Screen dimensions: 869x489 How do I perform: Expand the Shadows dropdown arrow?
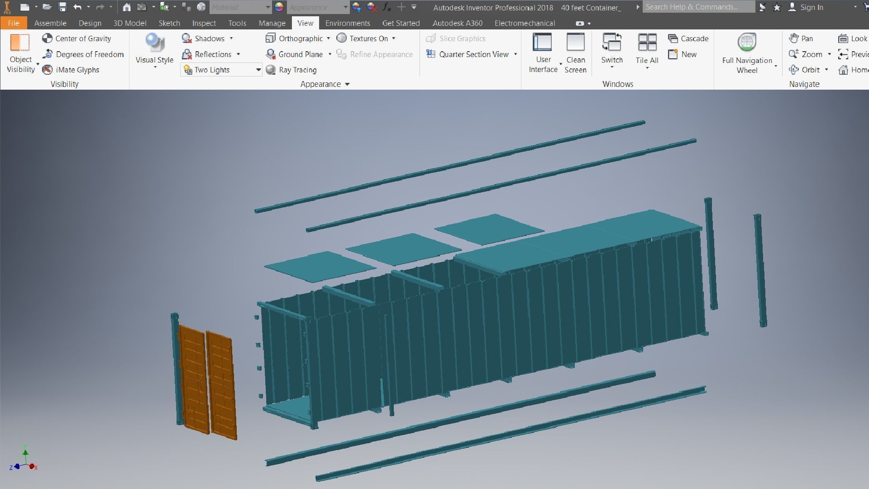coord(231,38)
